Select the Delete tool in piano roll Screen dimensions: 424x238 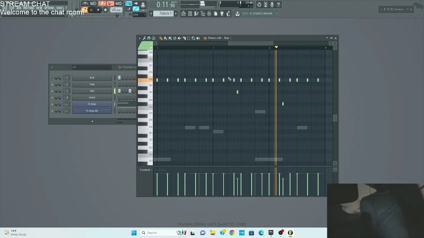point(175,38)
